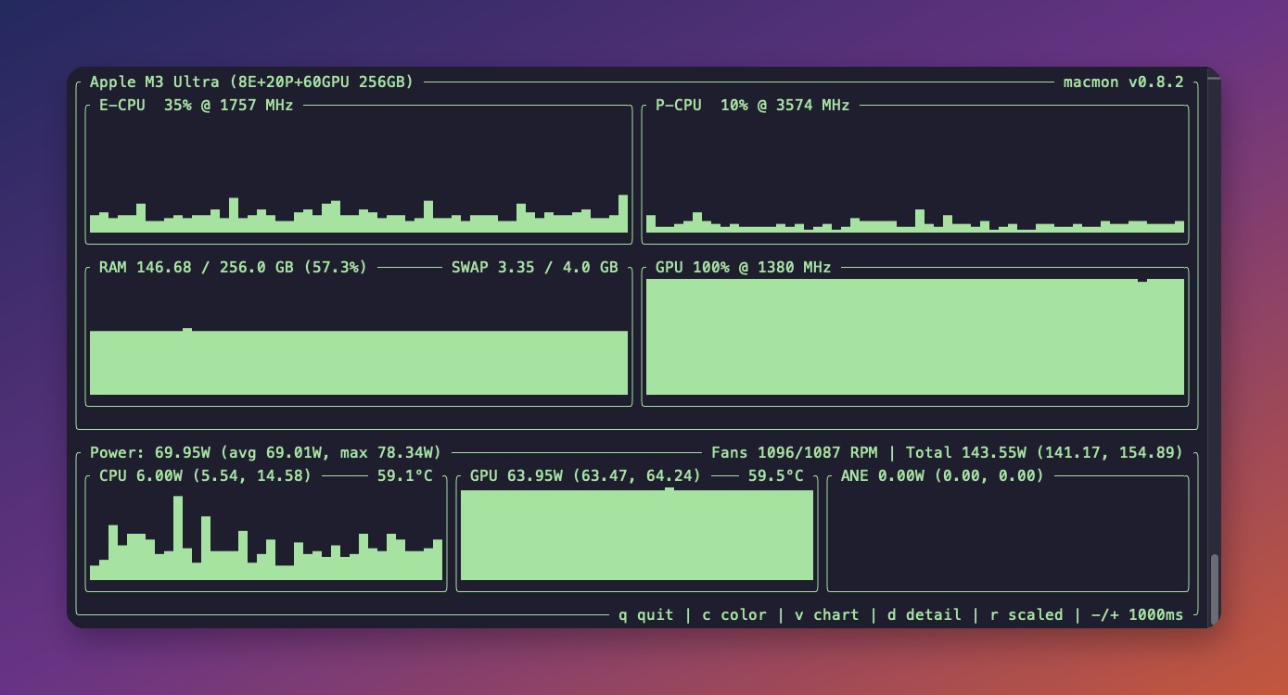Click the CPU power bar chart
The height and width of the screenshot is (695, 1288).
click(x=266, y=538)
